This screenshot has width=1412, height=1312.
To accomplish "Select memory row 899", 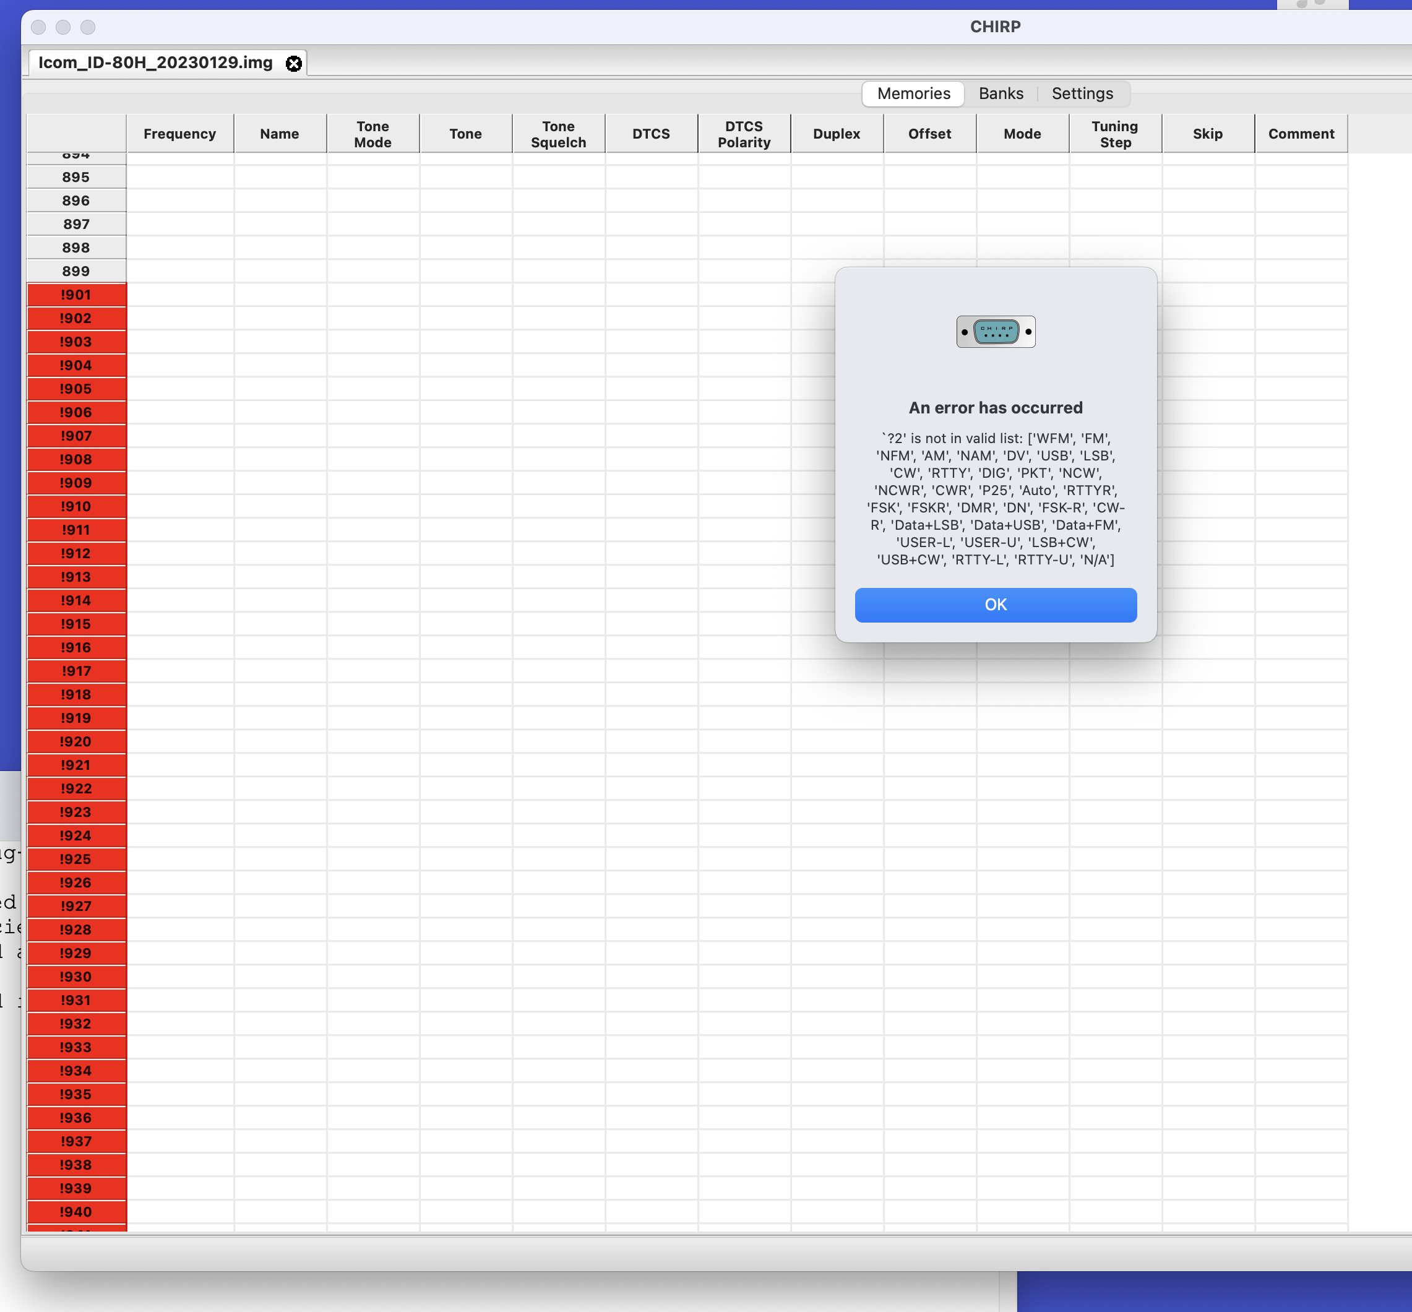I will pos(76,270).
